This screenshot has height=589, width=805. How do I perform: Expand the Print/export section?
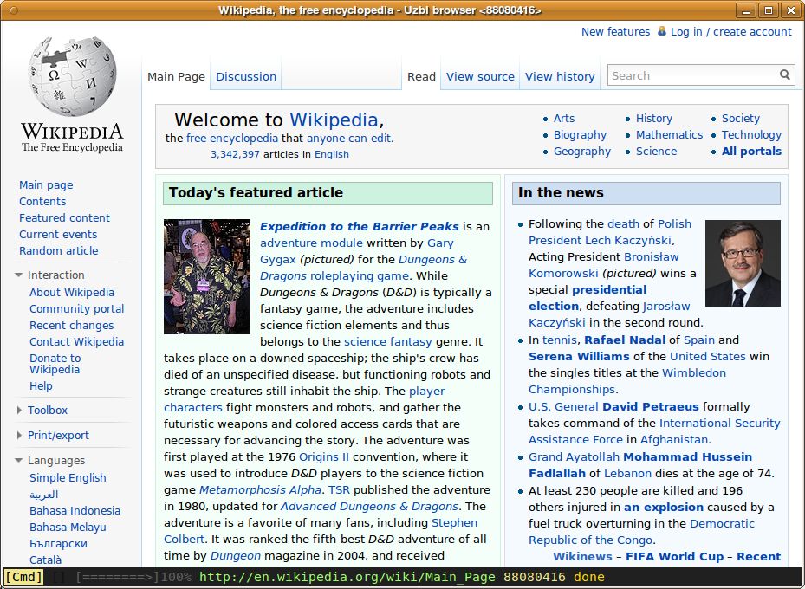tap(20, 435)
